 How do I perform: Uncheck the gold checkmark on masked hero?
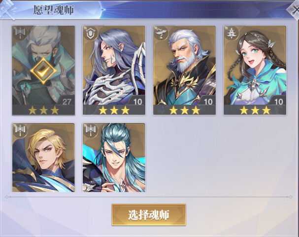43,71
